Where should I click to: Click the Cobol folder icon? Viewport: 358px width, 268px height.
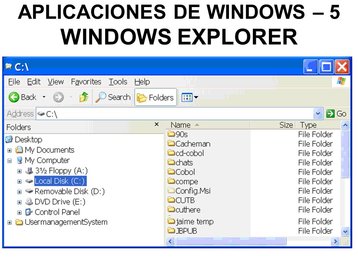171,171
